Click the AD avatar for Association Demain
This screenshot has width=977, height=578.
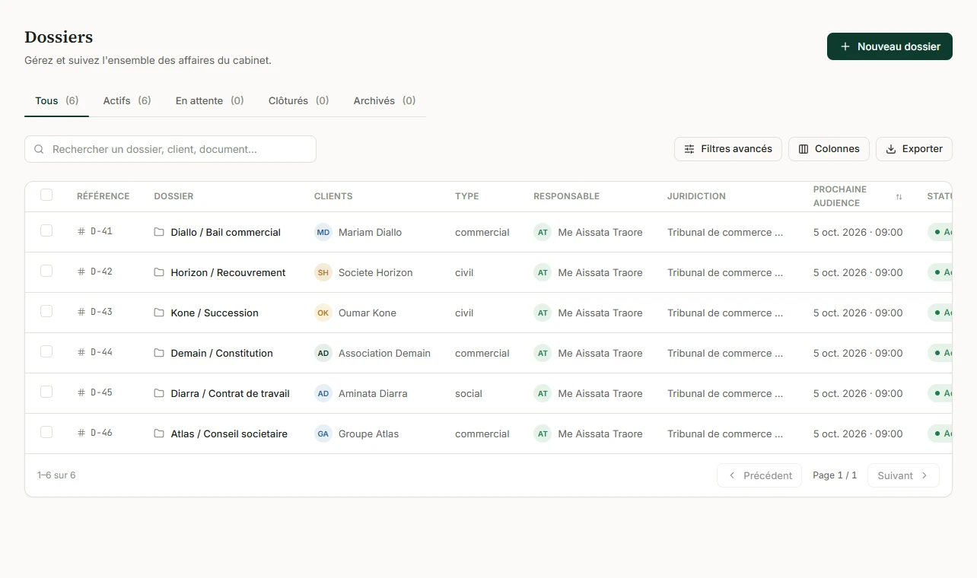pos(323,353)
